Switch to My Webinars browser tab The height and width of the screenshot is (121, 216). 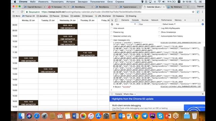pos(178,7)
